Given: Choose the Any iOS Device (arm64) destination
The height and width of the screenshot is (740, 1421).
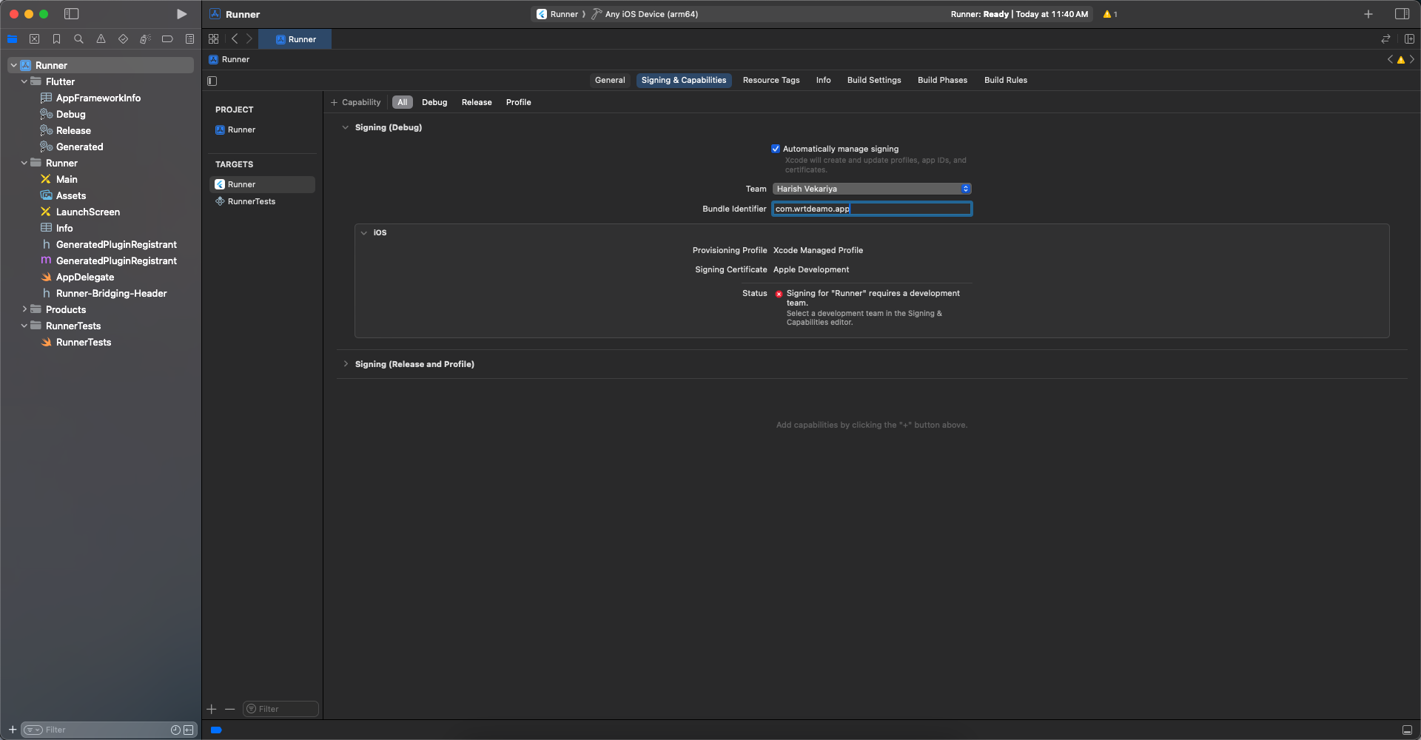Looking at the screenshot, I should coord(645,14).
